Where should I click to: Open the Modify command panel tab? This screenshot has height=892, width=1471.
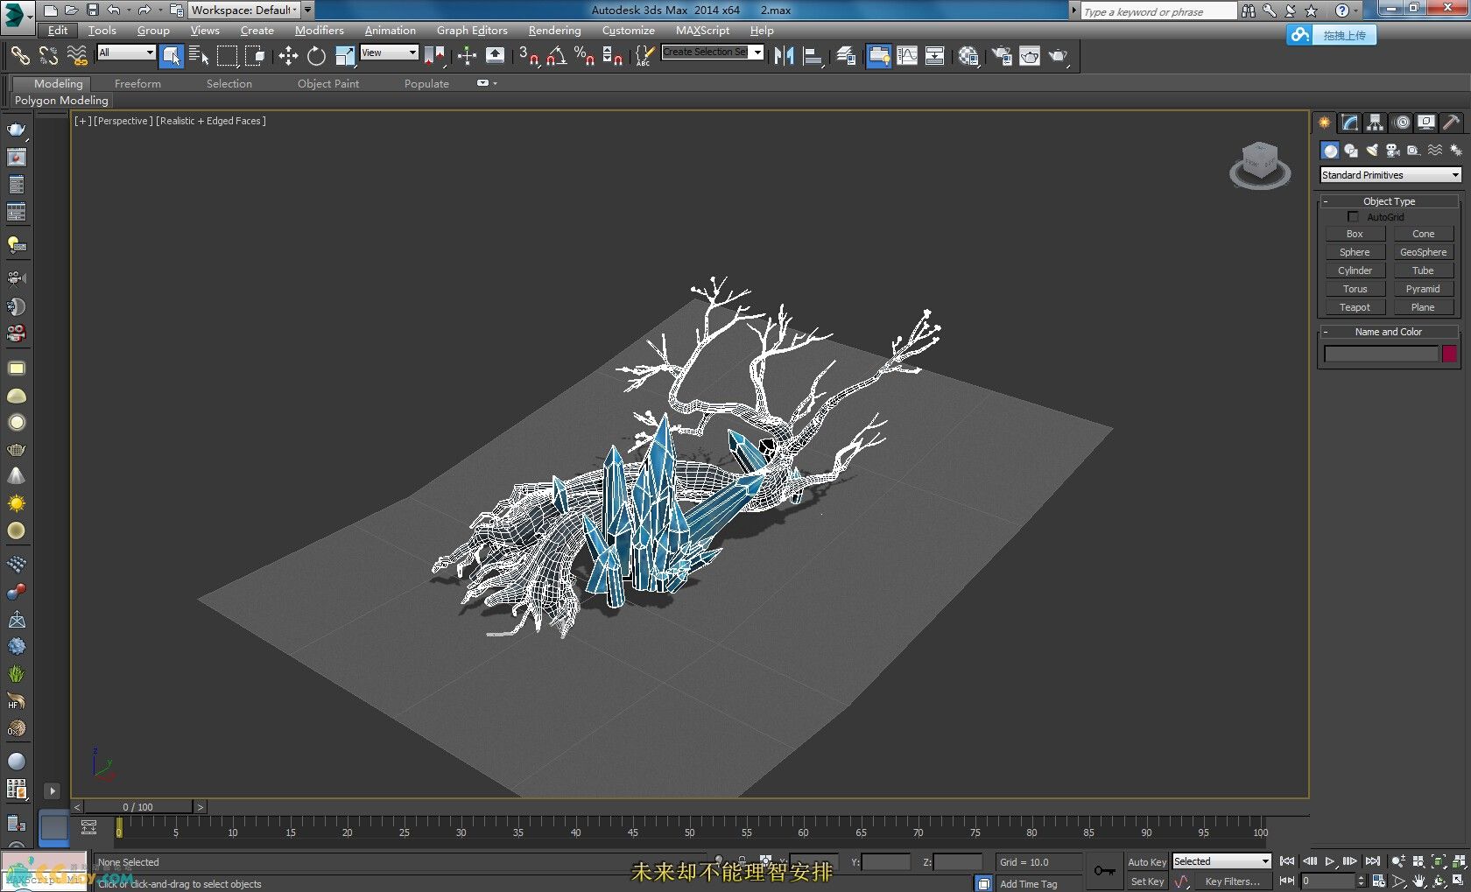[1349, 123]
